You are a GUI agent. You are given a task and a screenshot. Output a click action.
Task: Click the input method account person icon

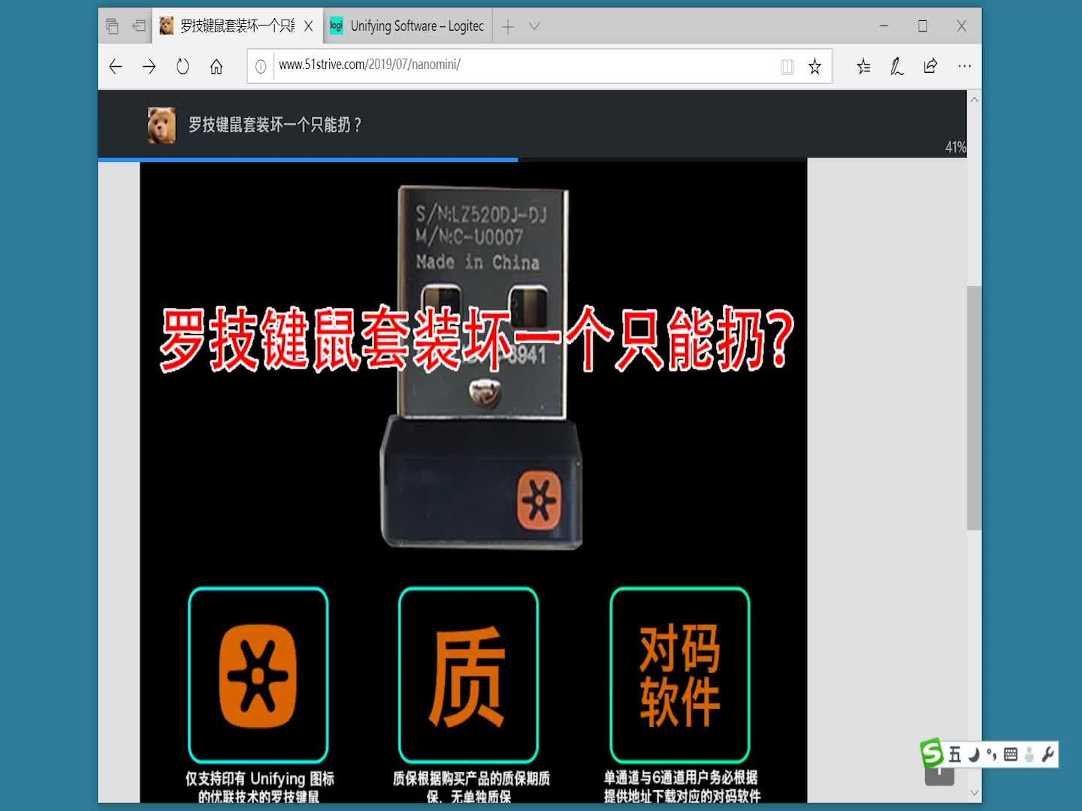tap(1029, 755)
